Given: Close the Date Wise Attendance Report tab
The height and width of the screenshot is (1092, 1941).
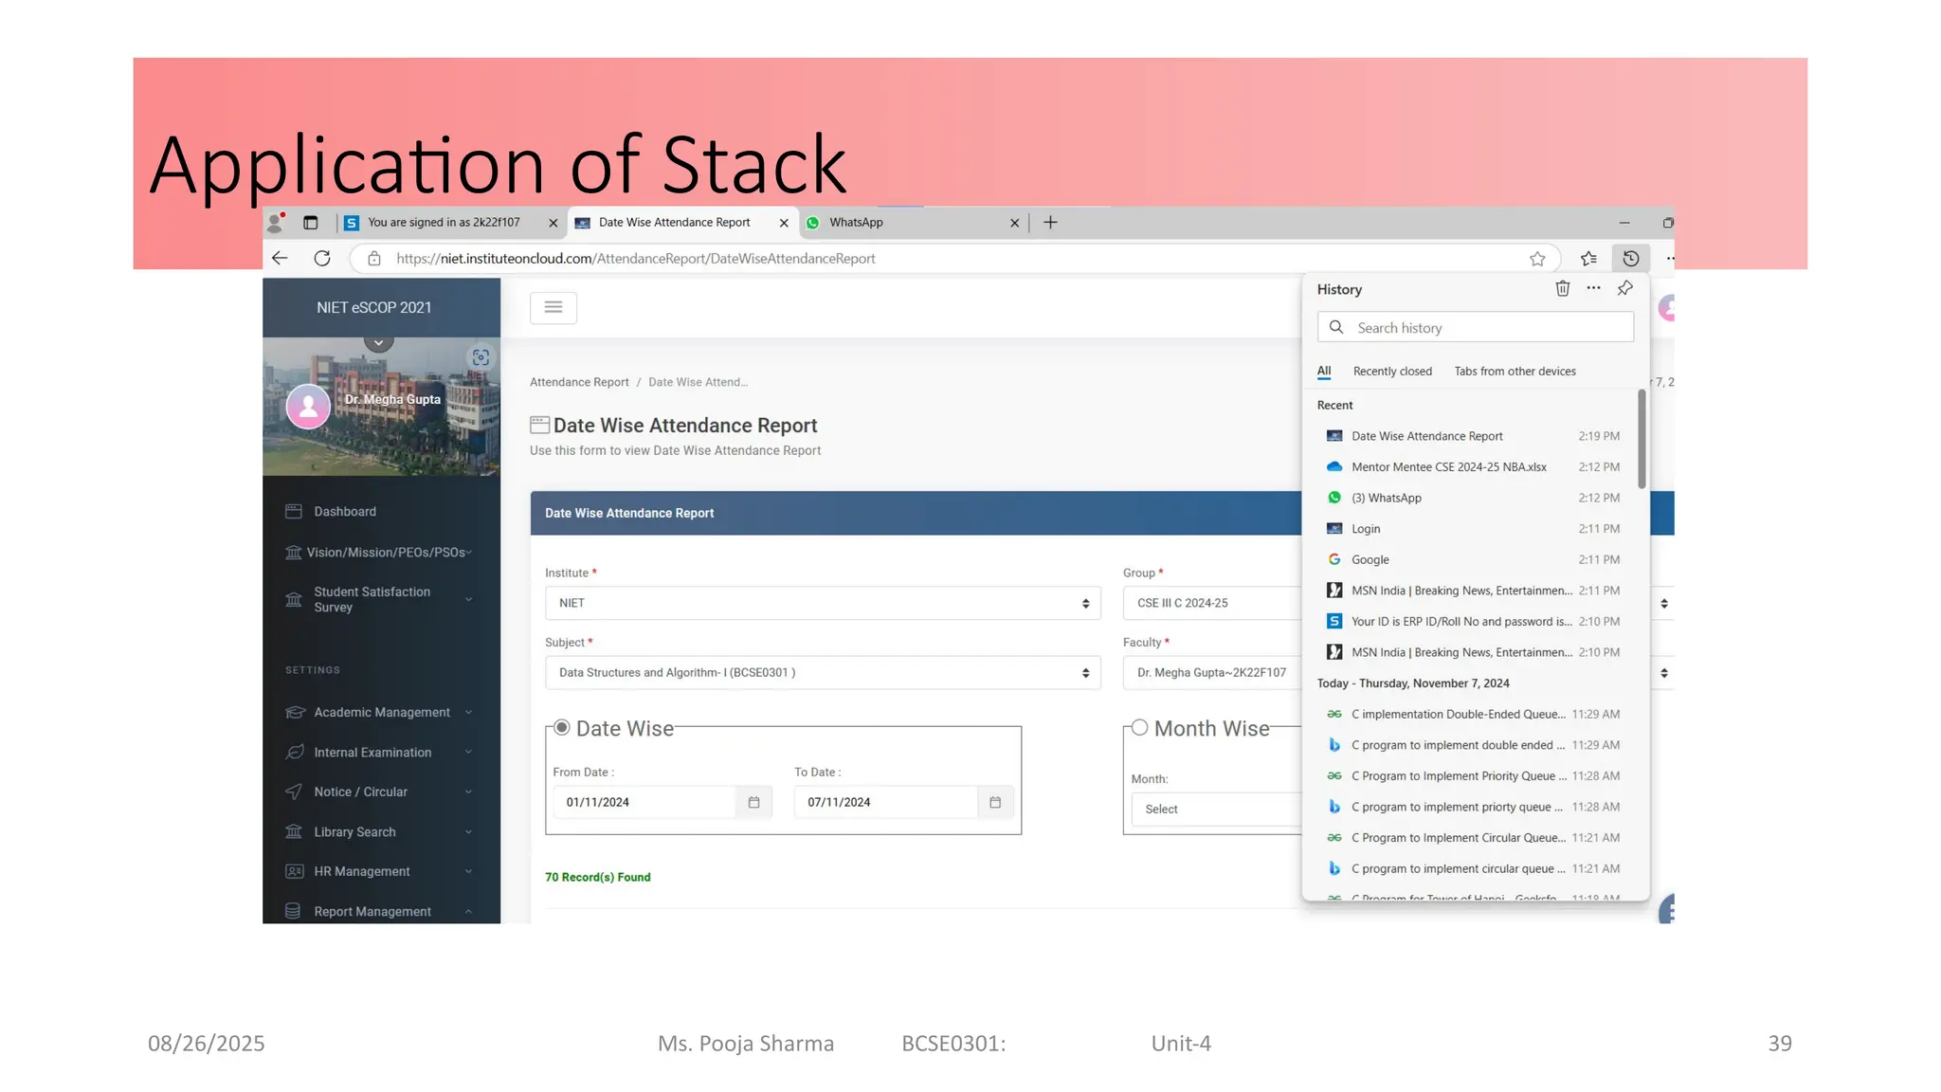Looking at the screenshot, I should (x=784, y=223).
